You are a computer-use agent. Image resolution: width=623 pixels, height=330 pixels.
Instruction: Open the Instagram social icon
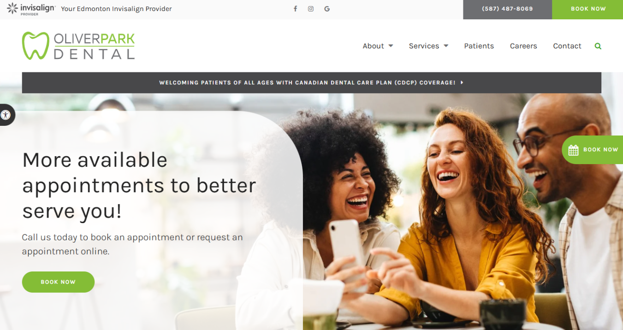point(311,9)
